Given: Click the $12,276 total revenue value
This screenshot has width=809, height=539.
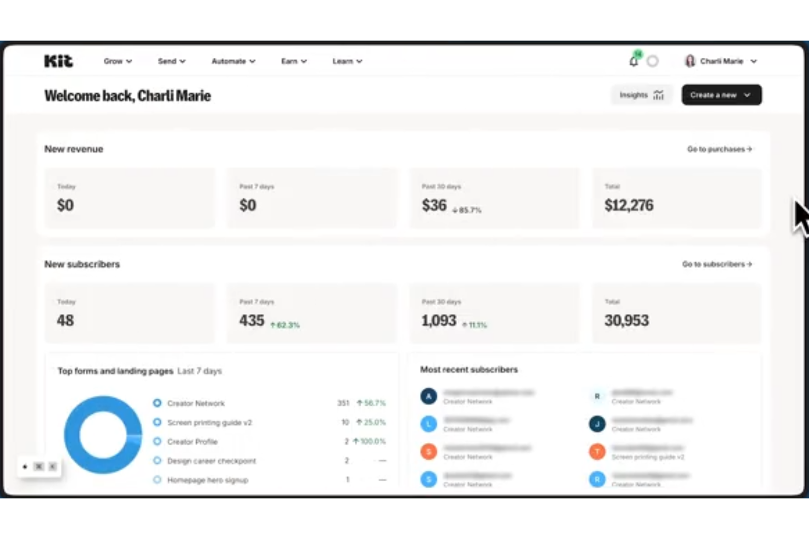Looking at the screenshot, I should click(629, 205).
